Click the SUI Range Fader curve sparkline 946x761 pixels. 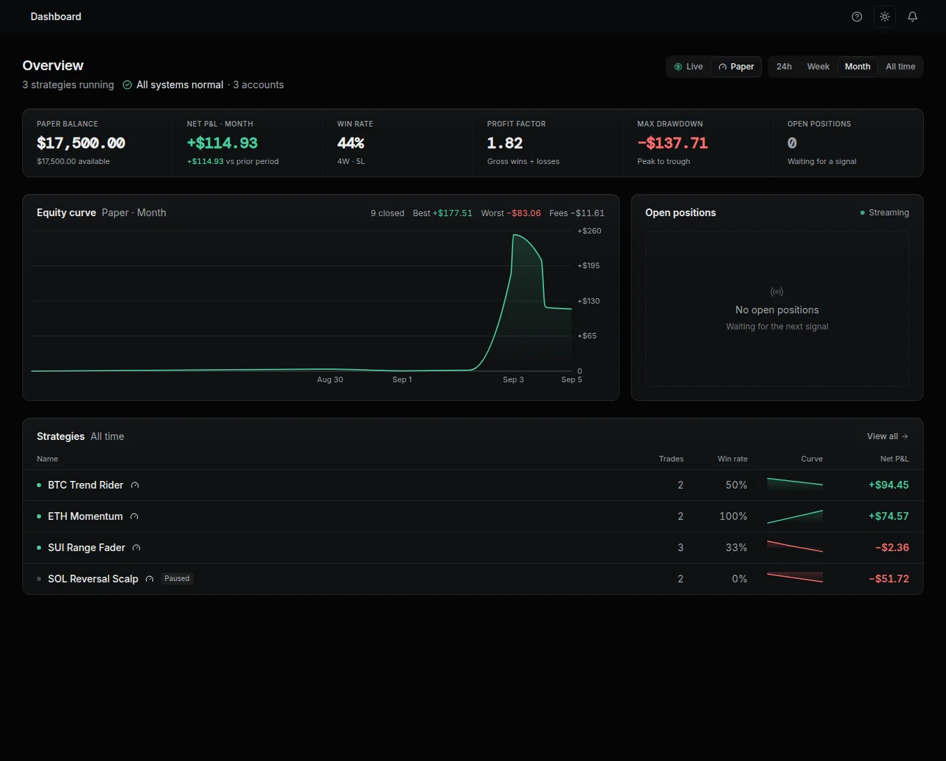click(x=795, y=548)
